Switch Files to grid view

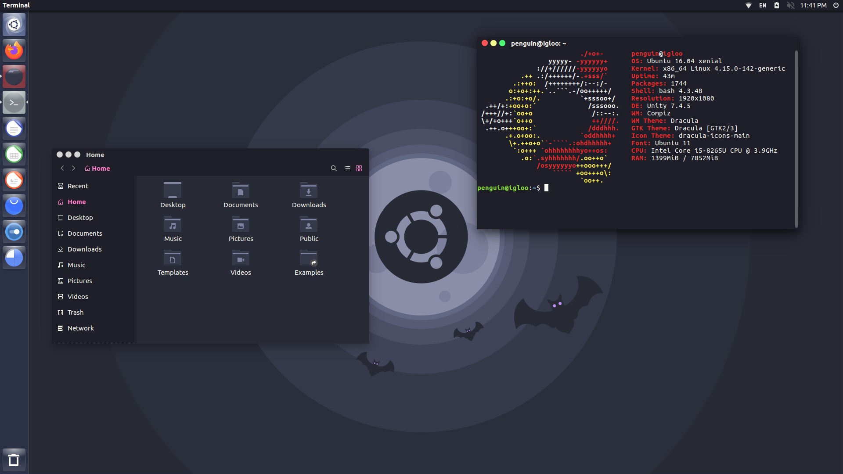pos(359,168)
